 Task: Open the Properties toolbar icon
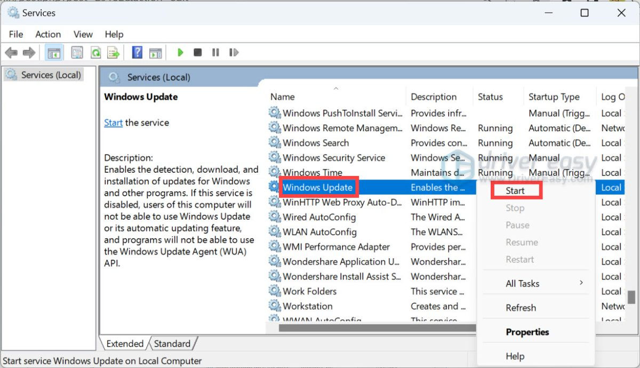[x=77, y=52]
